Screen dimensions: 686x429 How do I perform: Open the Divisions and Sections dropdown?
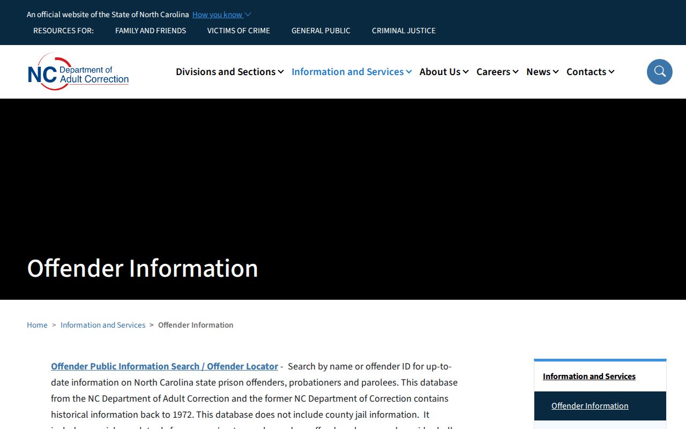coord(229,72)
